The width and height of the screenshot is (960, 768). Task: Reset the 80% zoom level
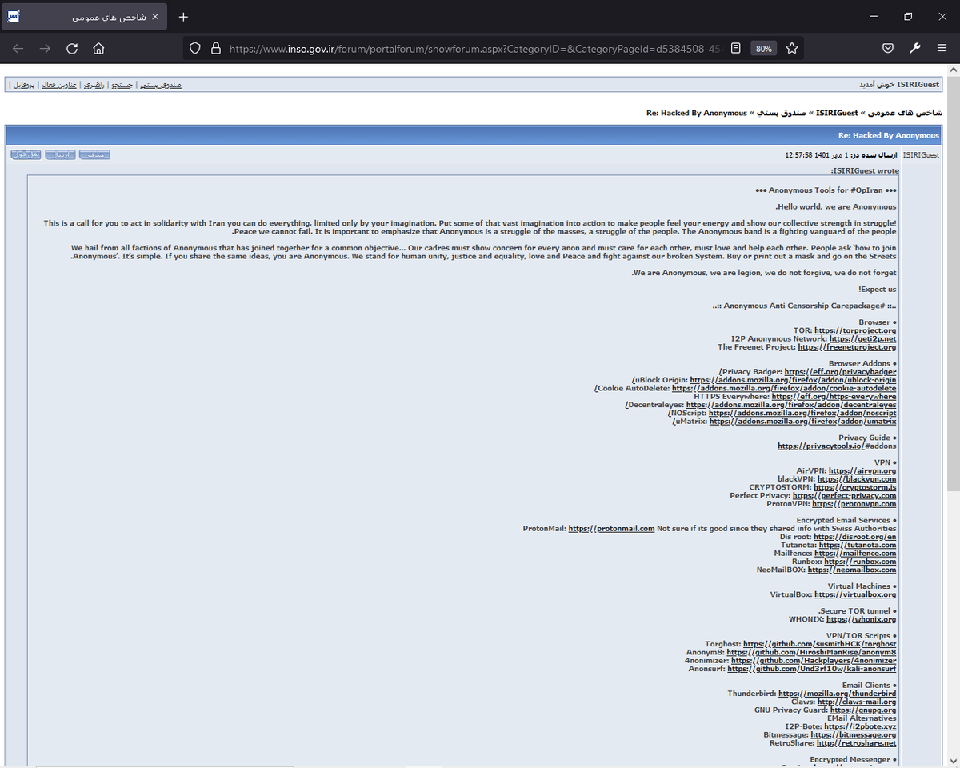pos(763,48)
